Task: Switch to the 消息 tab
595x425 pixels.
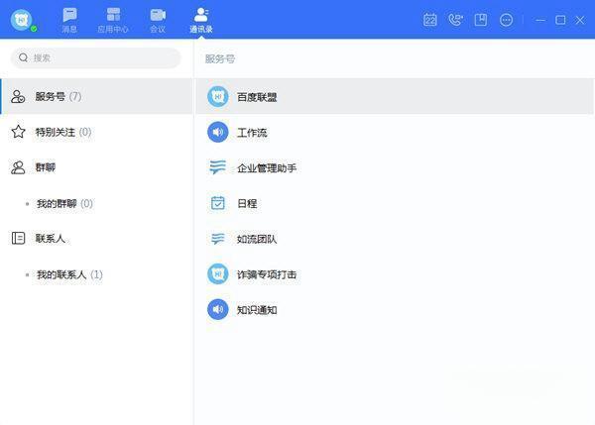Action: 69,21
